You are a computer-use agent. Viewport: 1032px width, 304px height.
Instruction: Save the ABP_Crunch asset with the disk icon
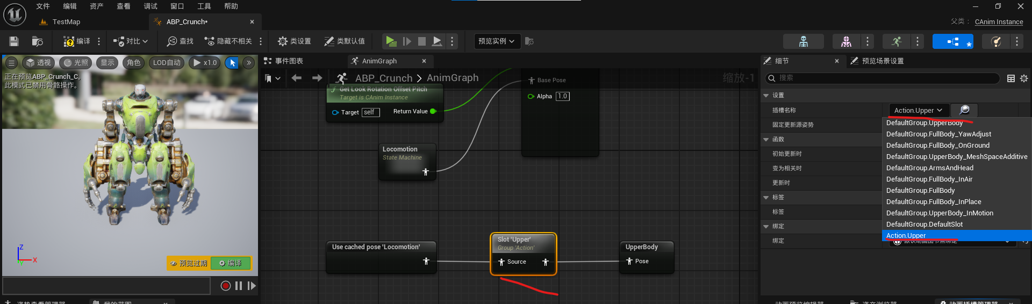(x=14, y=41)
